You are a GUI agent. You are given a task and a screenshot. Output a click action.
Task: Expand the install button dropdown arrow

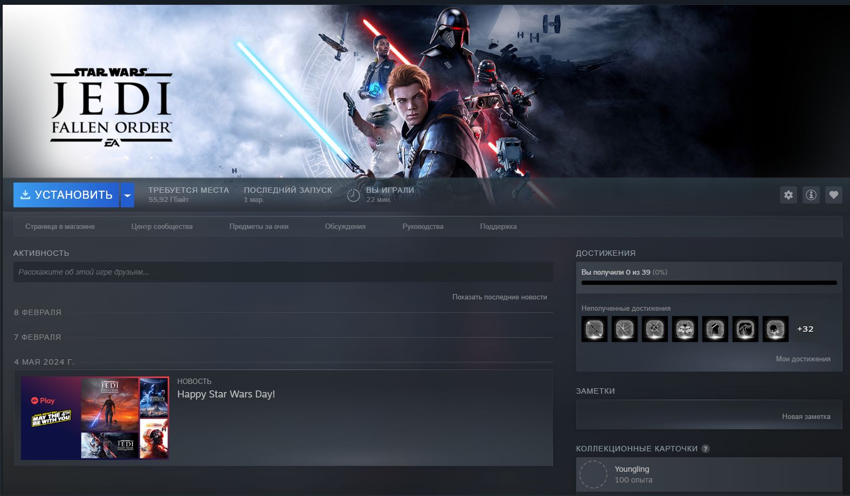pyautogui.click(x=127, y=195)
